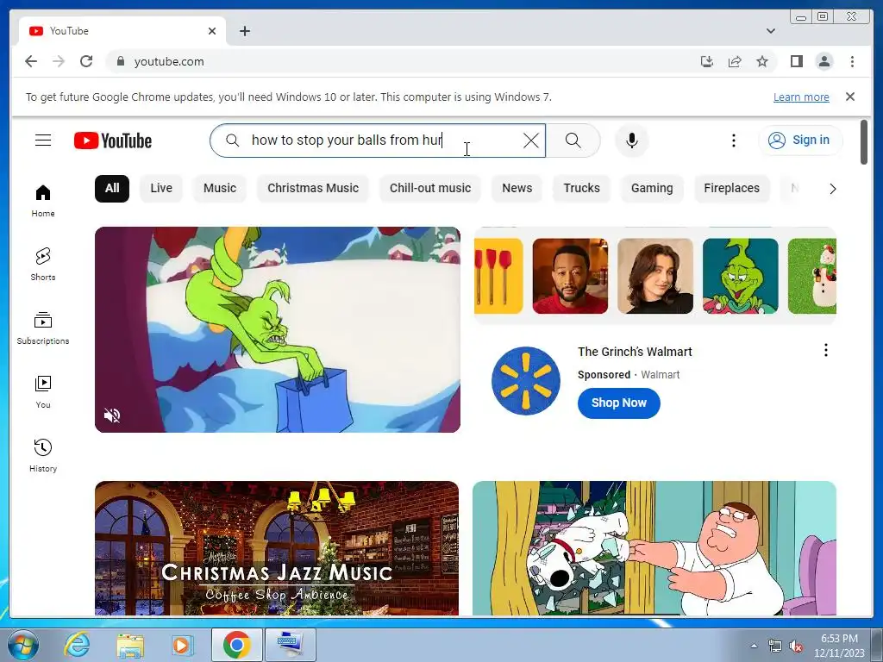This screenshot has height=662, width=883.
Task: Open Chrome's three-dot menu
Action: pos(852,61)
